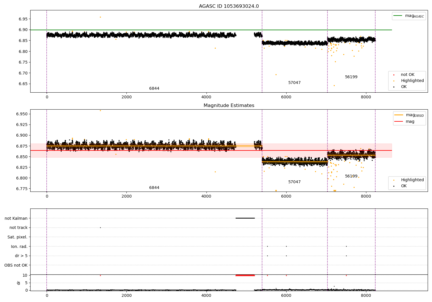
Task: Click the 6.95 tick on the top plot
Action: click(23, 19)
